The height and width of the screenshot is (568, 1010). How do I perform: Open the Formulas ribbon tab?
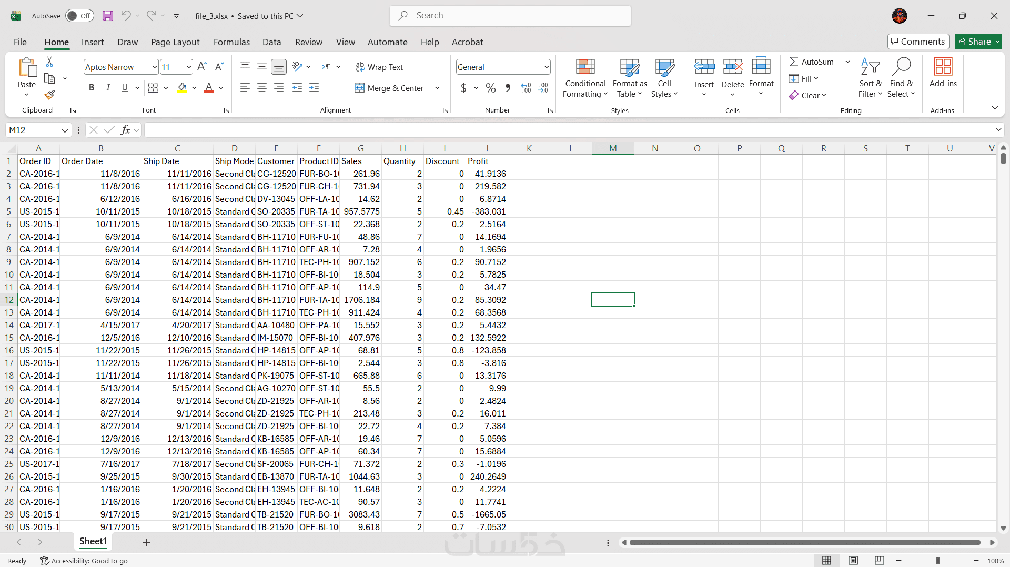(x=231, y=42)
